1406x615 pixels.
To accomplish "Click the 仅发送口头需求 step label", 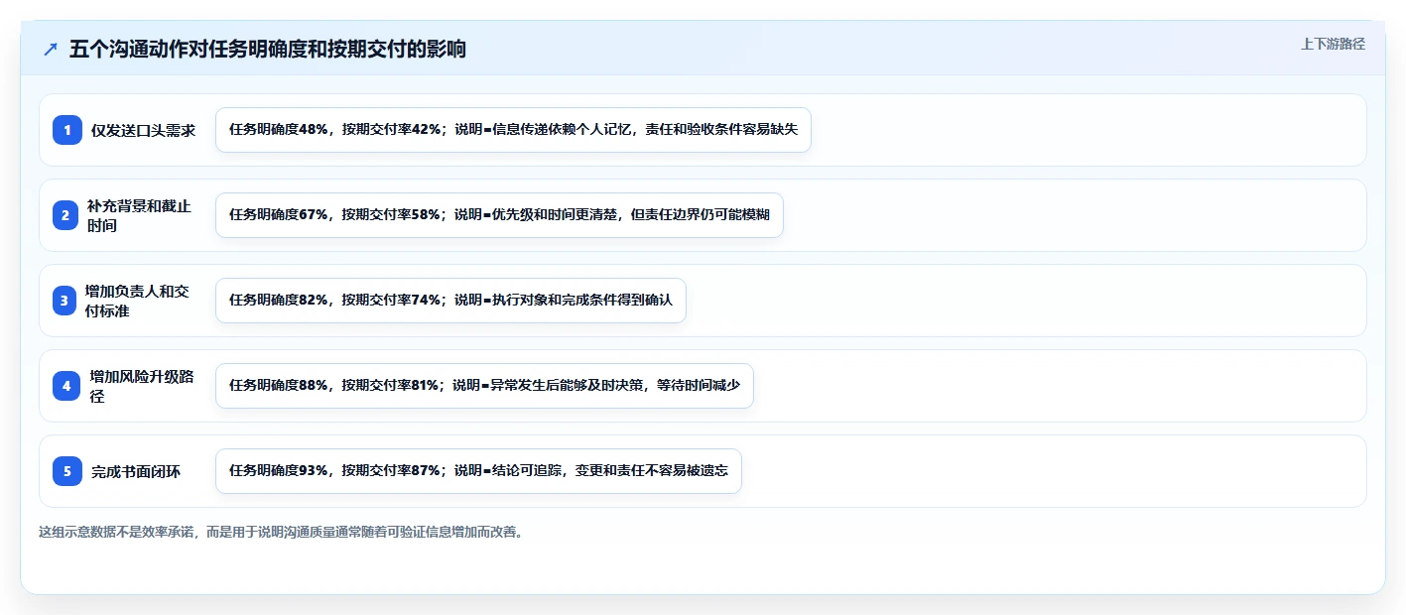I will [144, 130].
